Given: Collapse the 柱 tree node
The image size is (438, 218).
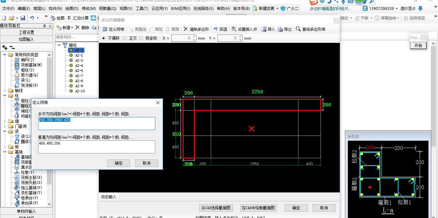Looking at the screenshot, I should click(5, 96).
